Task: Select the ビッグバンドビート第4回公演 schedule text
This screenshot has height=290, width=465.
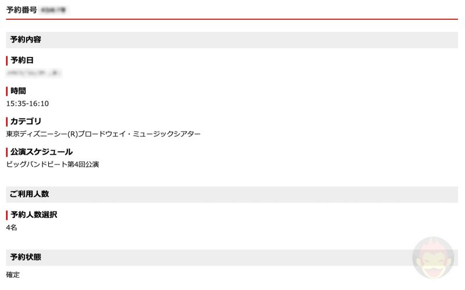Action: point(52,164)
